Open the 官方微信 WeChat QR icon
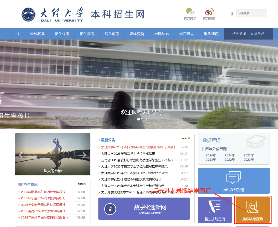This screenshot has width=278, height=227. [190, 11]
